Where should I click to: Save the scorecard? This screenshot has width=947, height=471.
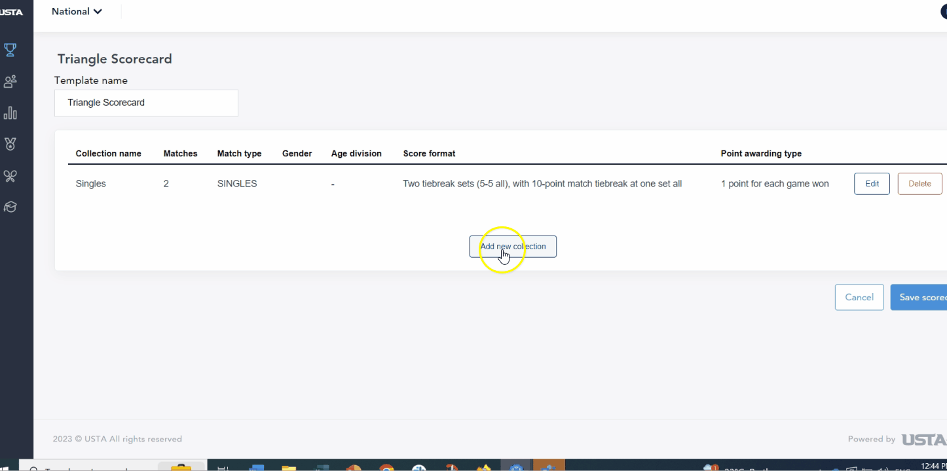(x=919, y=297)
